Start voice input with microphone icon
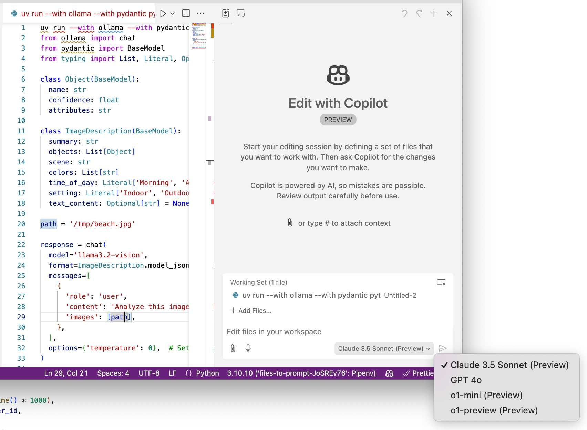587x430 pixels. 248,348
